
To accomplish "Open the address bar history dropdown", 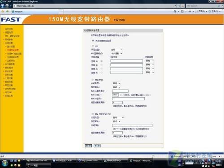I will click(x=175, y=6).
